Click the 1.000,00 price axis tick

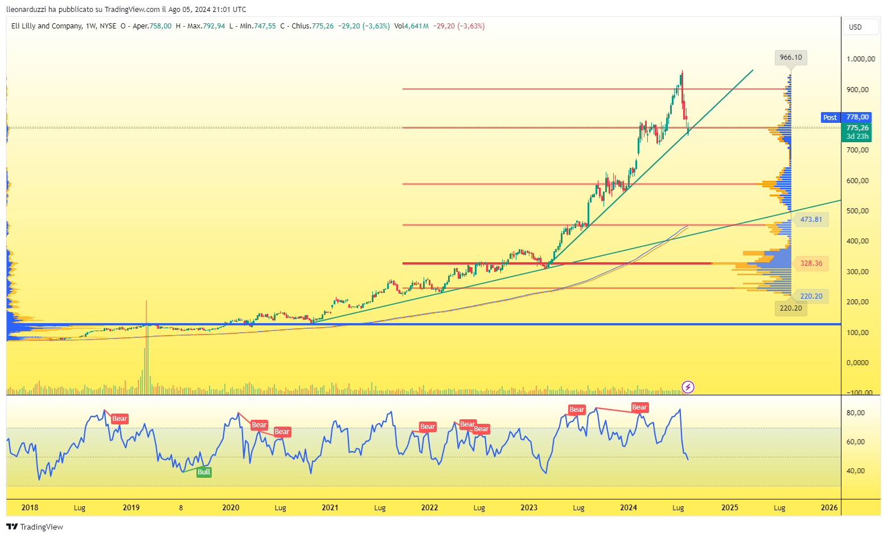click(x=861, y=59)
